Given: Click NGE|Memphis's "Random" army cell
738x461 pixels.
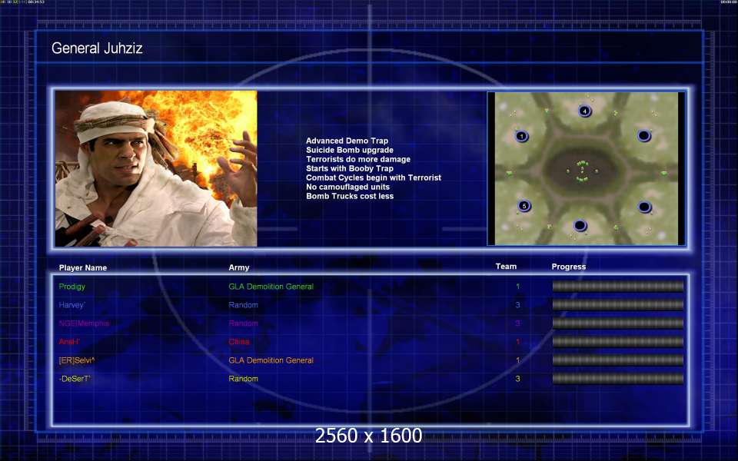Looking at the screenshot, I should (244, 323).
